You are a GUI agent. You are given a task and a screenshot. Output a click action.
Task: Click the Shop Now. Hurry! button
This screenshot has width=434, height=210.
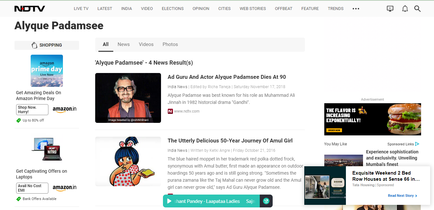[x=32, y=110]
